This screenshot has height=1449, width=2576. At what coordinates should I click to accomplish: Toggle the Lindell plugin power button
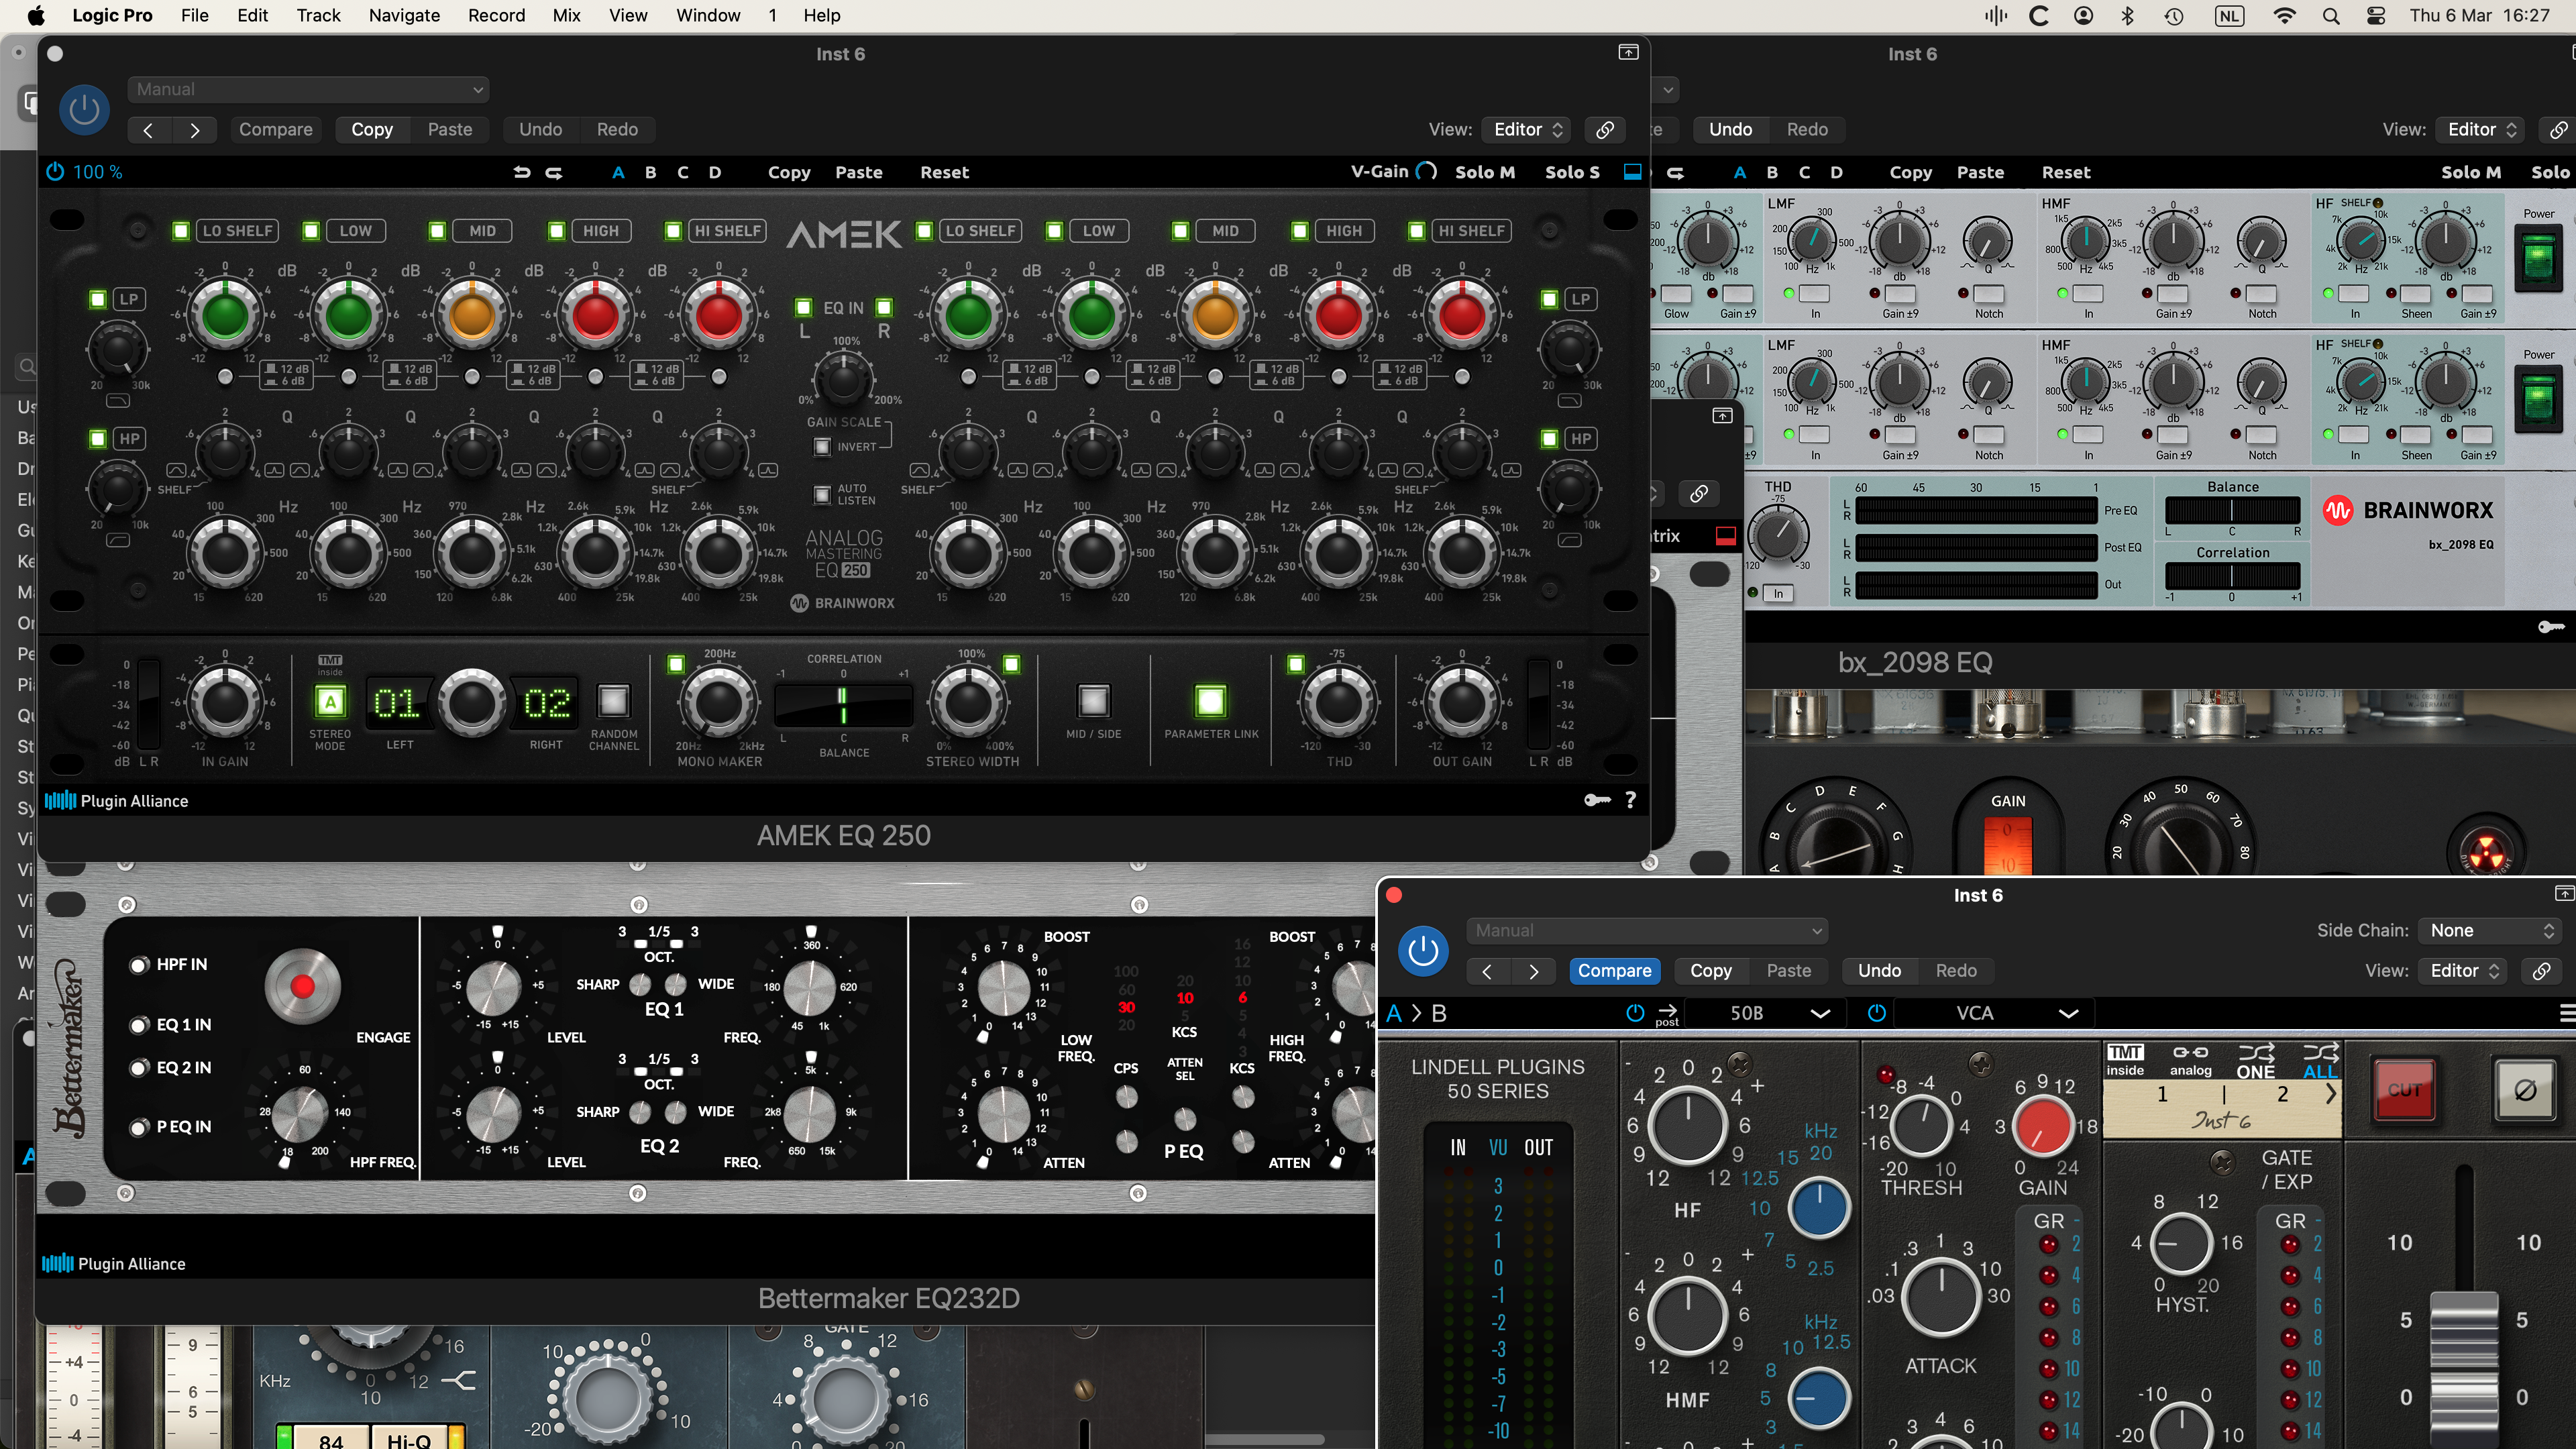click(1423, 951)
